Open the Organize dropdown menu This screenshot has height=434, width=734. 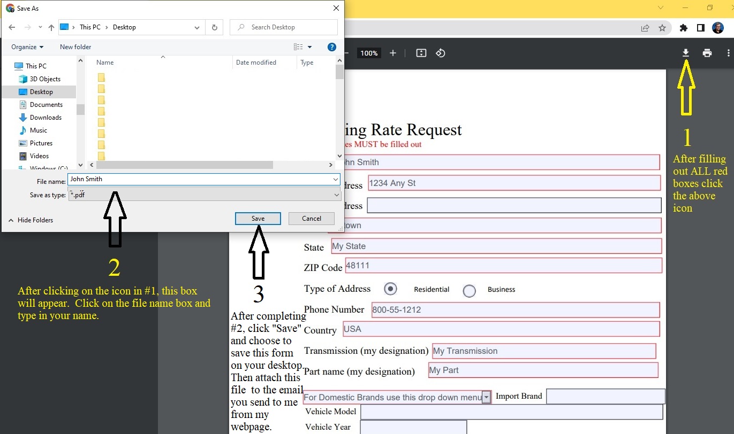(x=27, y=47)
